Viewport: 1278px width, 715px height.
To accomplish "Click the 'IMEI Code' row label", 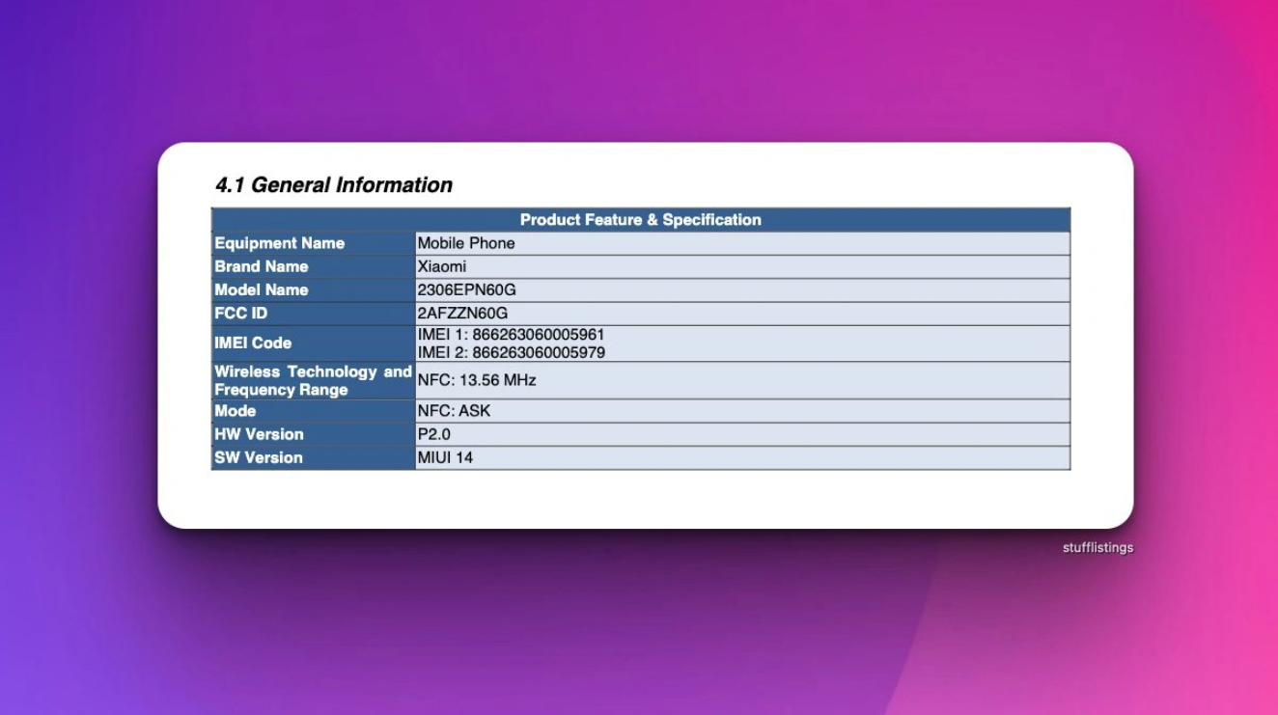I will click(x=253, y=343).
